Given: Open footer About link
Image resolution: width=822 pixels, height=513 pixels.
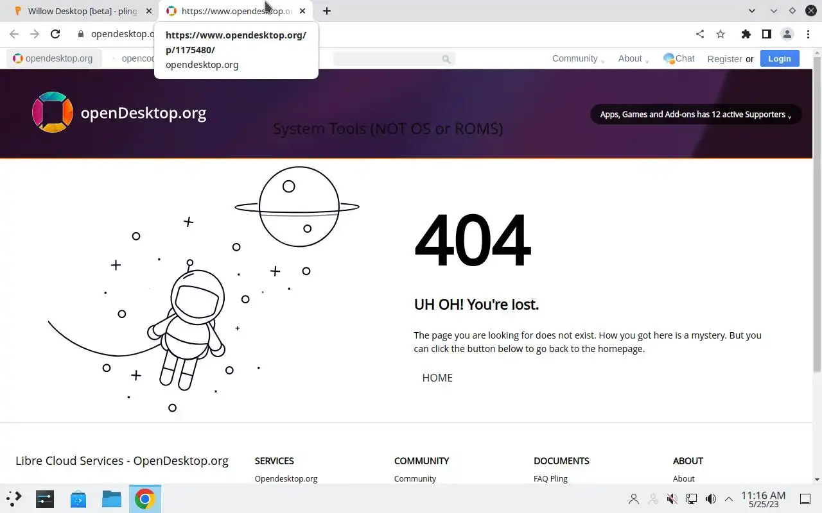Looking at the screenshot, I should 683,478.
